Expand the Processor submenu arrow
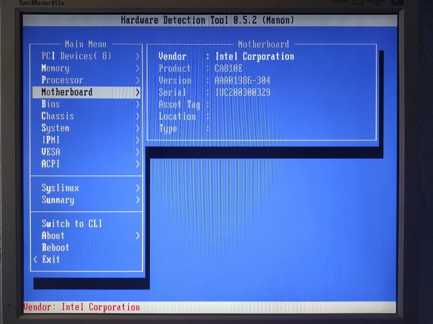The image size is (433, 324). pos(138,80)
